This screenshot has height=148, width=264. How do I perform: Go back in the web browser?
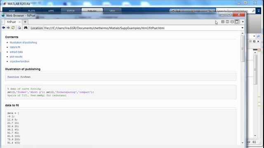[4, 28]
